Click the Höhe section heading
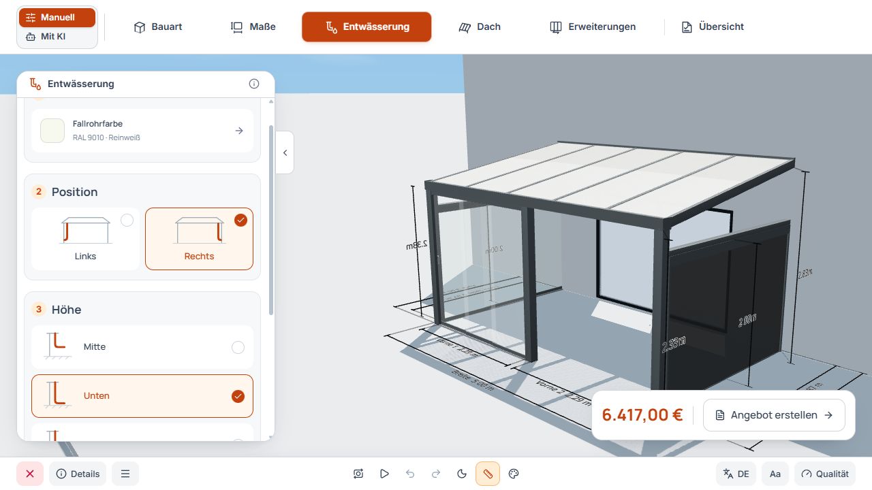The height and width of the screenshot is (490, 872). point(66,310)
